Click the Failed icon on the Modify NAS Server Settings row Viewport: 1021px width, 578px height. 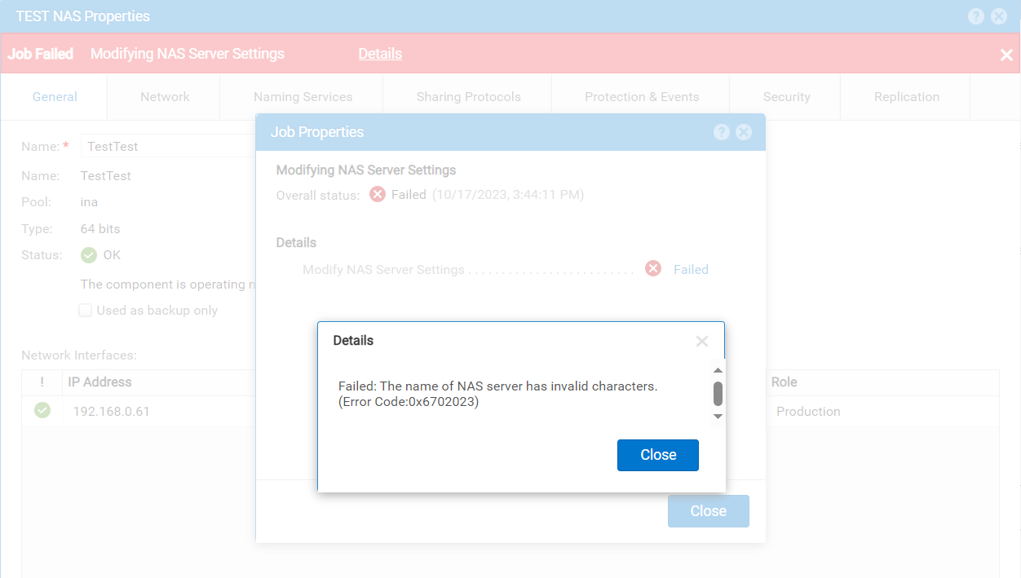[652, 268]
